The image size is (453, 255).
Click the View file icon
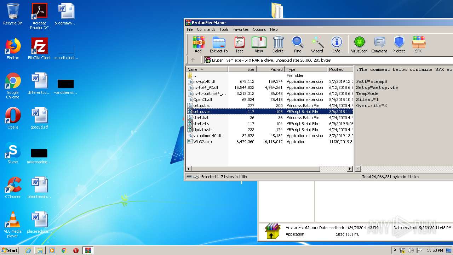point(259,45)
